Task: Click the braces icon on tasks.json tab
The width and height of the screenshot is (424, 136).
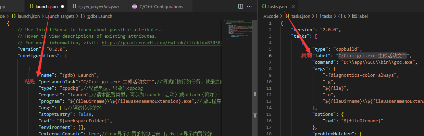Action: tap(264, 7)
